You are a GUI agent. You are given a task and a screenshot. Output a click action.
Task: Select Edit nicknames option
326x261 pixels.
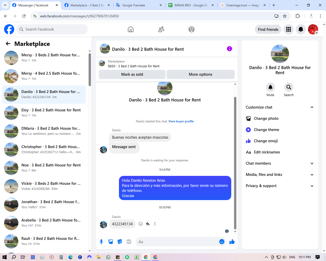pyautogui.click(x=280, y=152)
